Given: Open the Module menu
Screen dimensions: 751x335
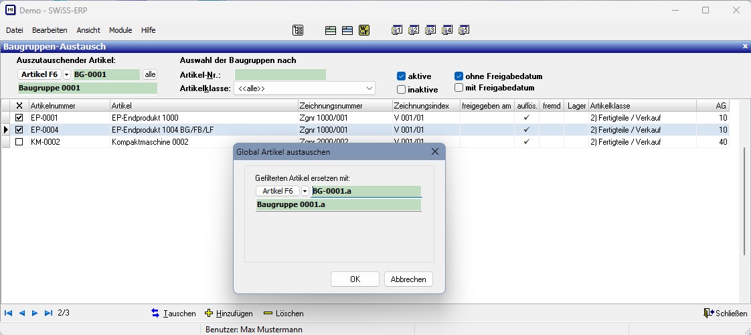Looking at the screenshot, I should (x=120, y=30).
